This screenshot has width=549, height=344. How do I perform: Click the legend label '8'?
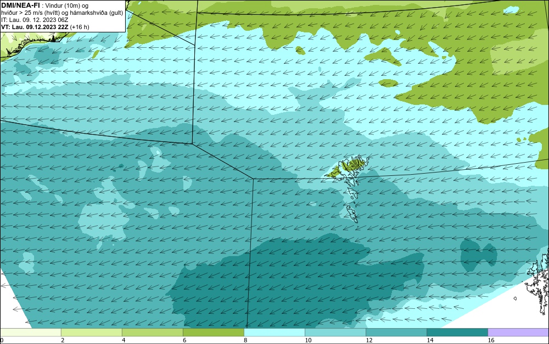tap(245, 340)
